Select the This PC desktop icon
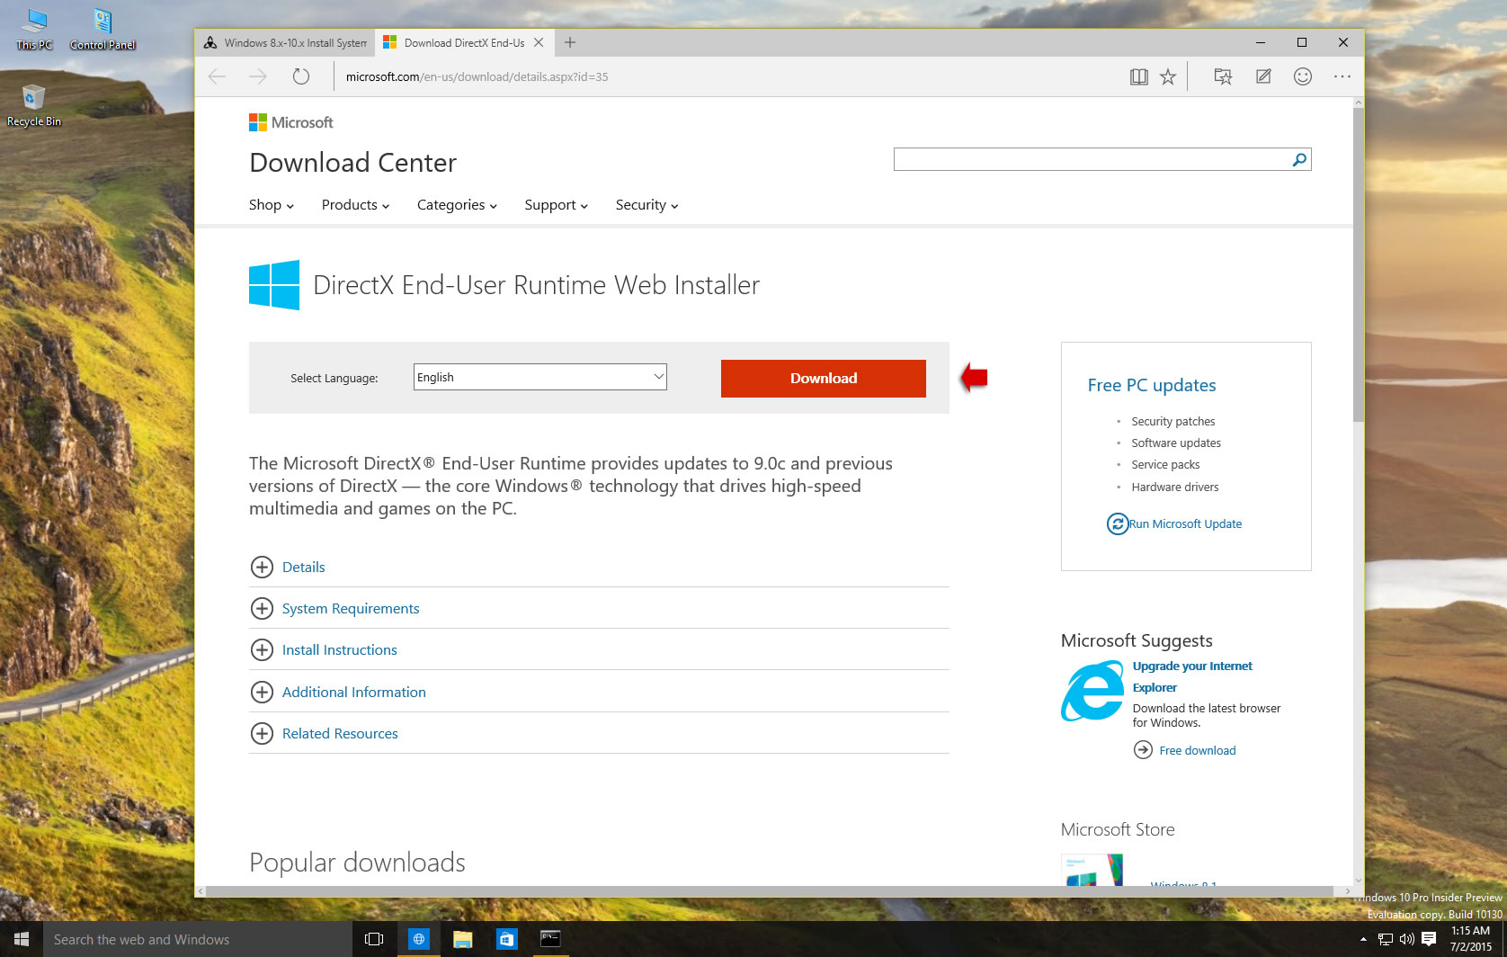1507x957 pixels. click(x=34, y=30)
